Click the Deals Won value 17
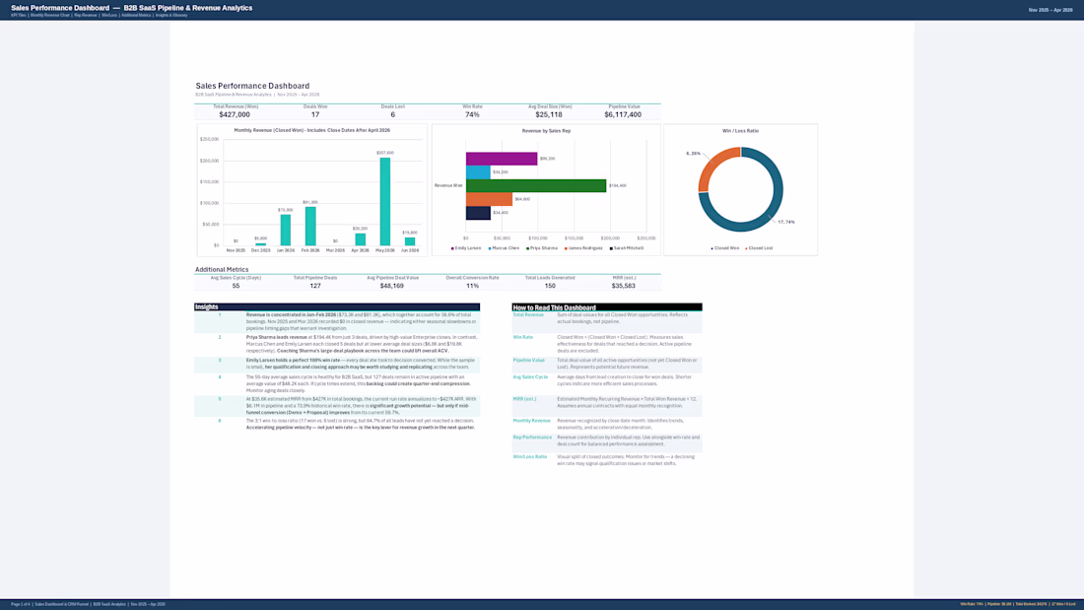Screen dimensions: 1084x610 coord(315,115)
